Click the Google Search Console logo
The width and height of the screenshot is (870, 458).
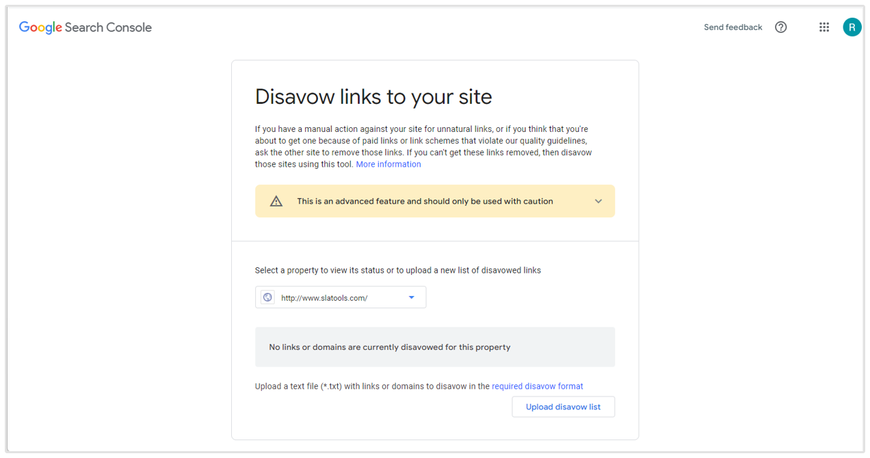[85, 27]
